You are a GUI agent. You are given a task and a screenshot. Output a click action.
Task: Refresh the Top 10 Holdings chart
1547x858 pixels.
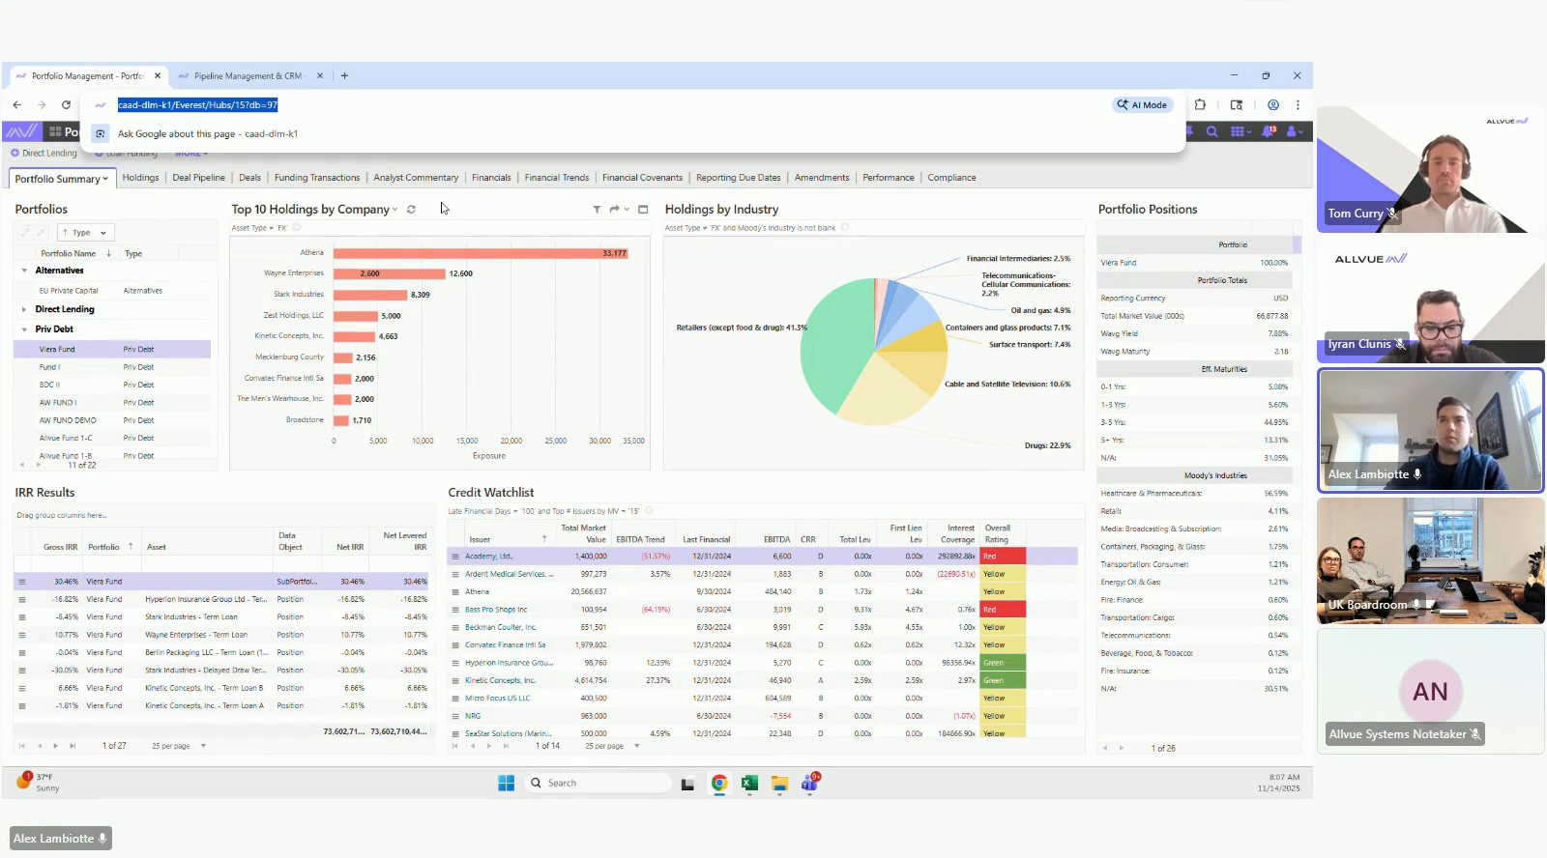coord(411,210)
